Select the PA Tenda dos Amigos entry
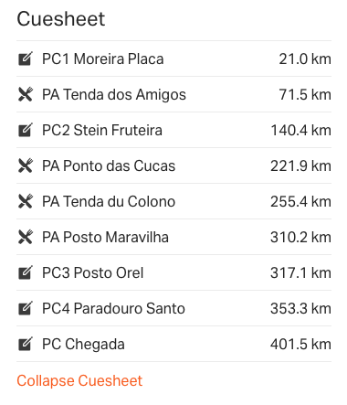 pyautogui.click(x=173, y=94)
